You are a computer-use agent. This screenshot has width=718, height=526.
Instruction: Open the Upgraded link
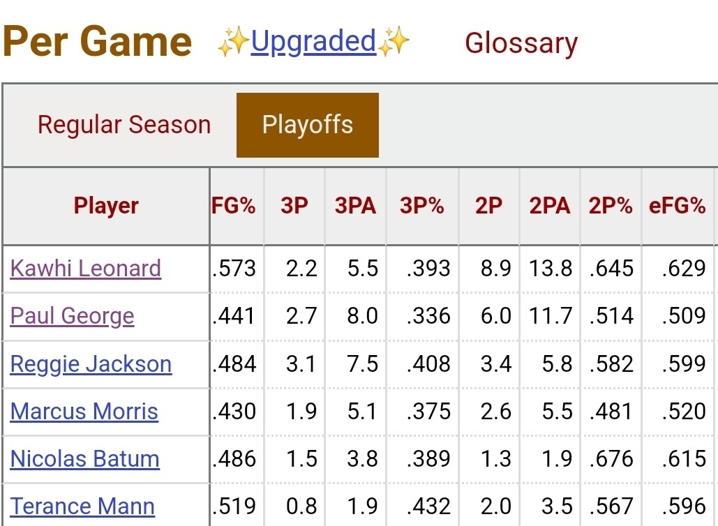coord(313,42)
